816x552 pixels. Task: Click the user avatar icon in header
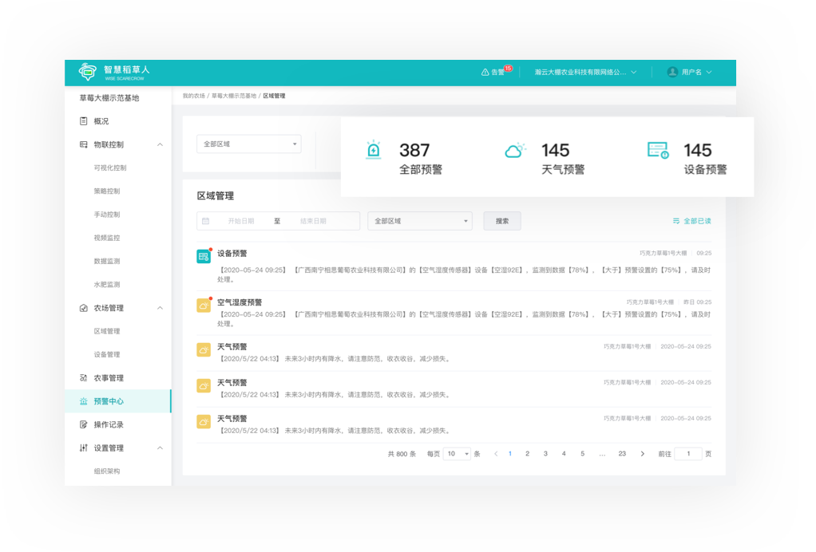pos(672,72)
